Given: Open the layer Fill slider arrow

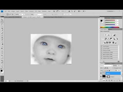Looking at the screenshot, I should tap(121, 71).
